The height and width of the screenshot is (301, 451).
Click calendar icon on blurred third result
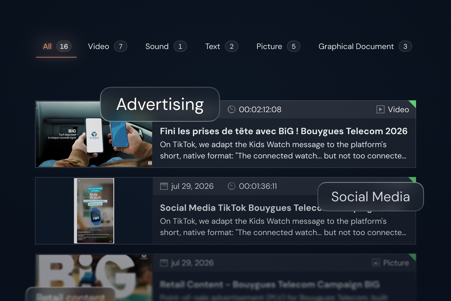pyautogui.click(x=164, y=263)
